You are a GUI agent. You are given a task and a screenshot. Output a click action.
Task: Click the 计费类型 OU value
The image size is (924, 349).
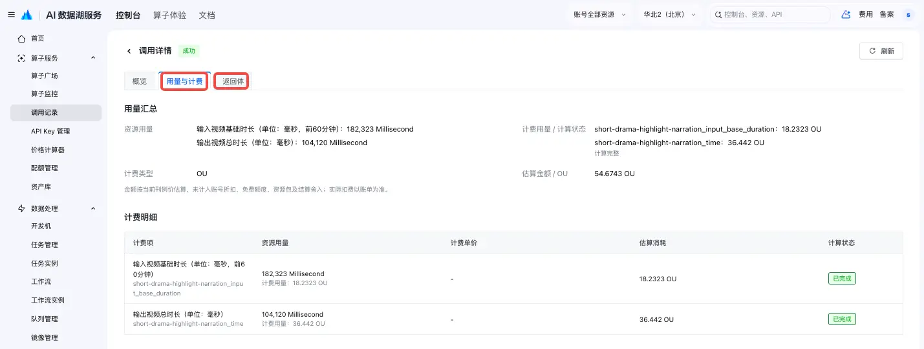click(x=202, y=174)
